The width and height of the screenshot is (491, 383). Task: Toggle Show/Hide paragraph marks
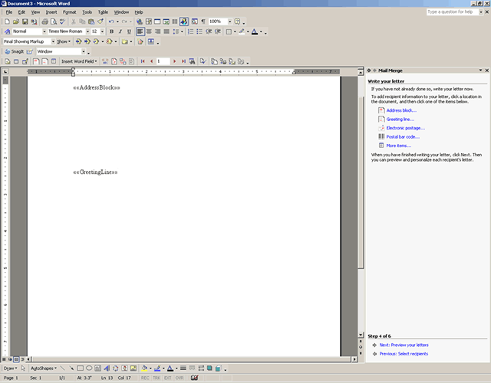point(203,21)
